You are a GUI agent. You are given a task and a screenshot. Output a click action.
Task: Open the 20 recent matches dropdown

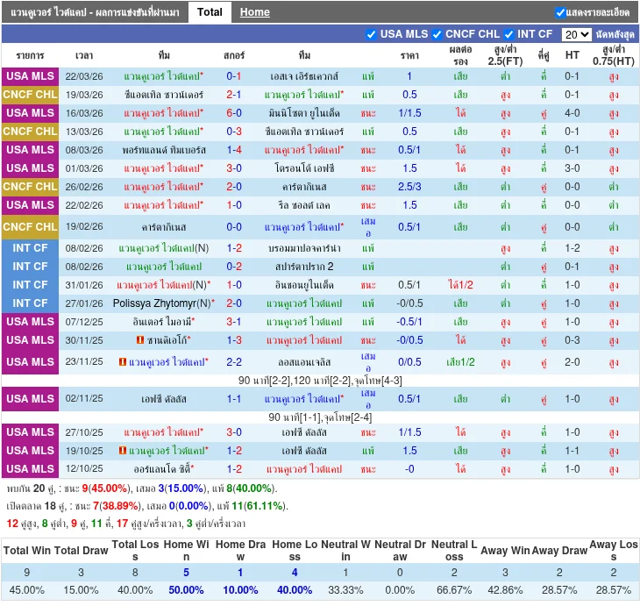576,34
